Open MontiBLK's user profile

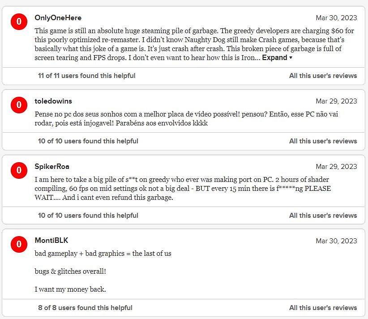pyautogui.click(x=51, y=241)
